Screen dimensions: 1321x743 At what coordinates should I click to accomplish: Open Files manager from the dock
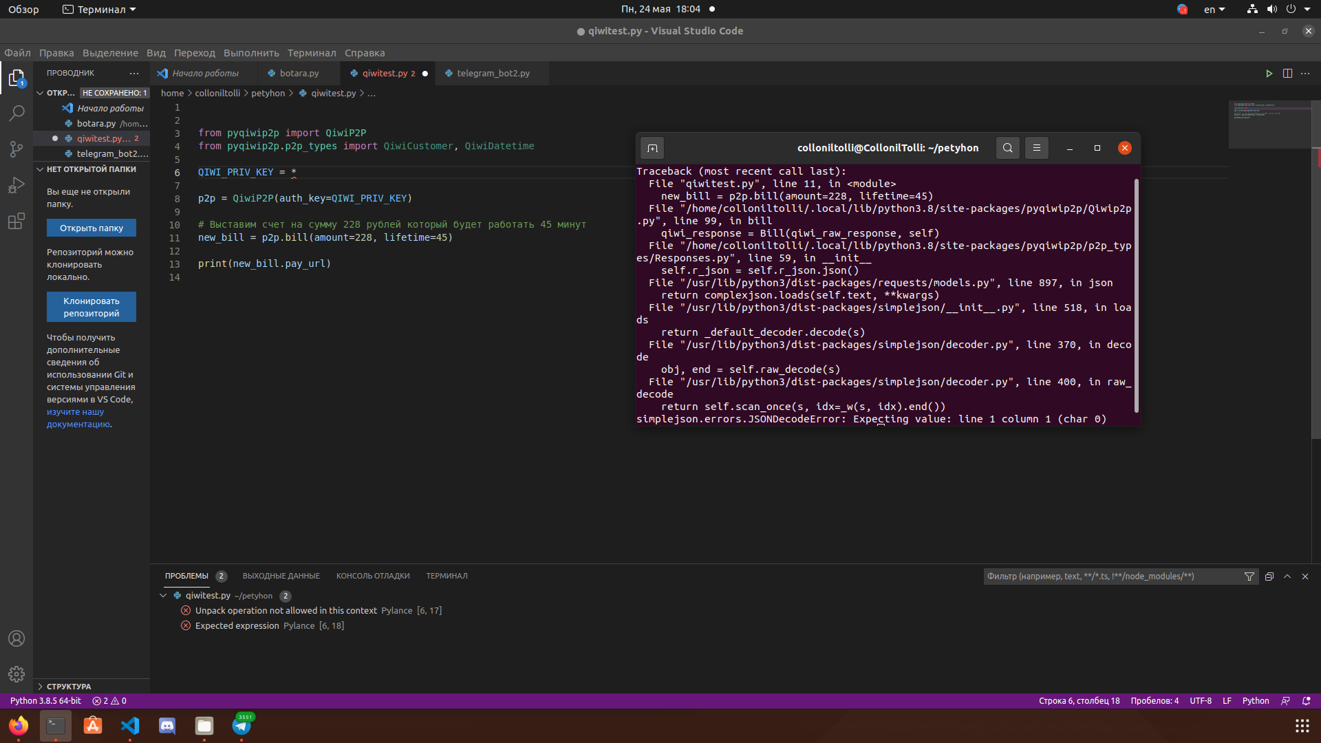pos(204,726)
